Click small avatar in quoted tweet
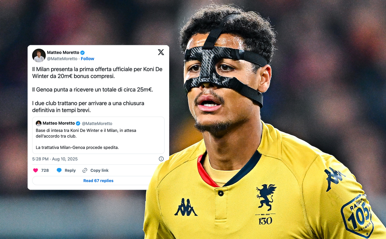 click(x=39, y=123)
